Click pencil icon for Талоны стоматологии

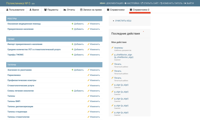point(88,117)
